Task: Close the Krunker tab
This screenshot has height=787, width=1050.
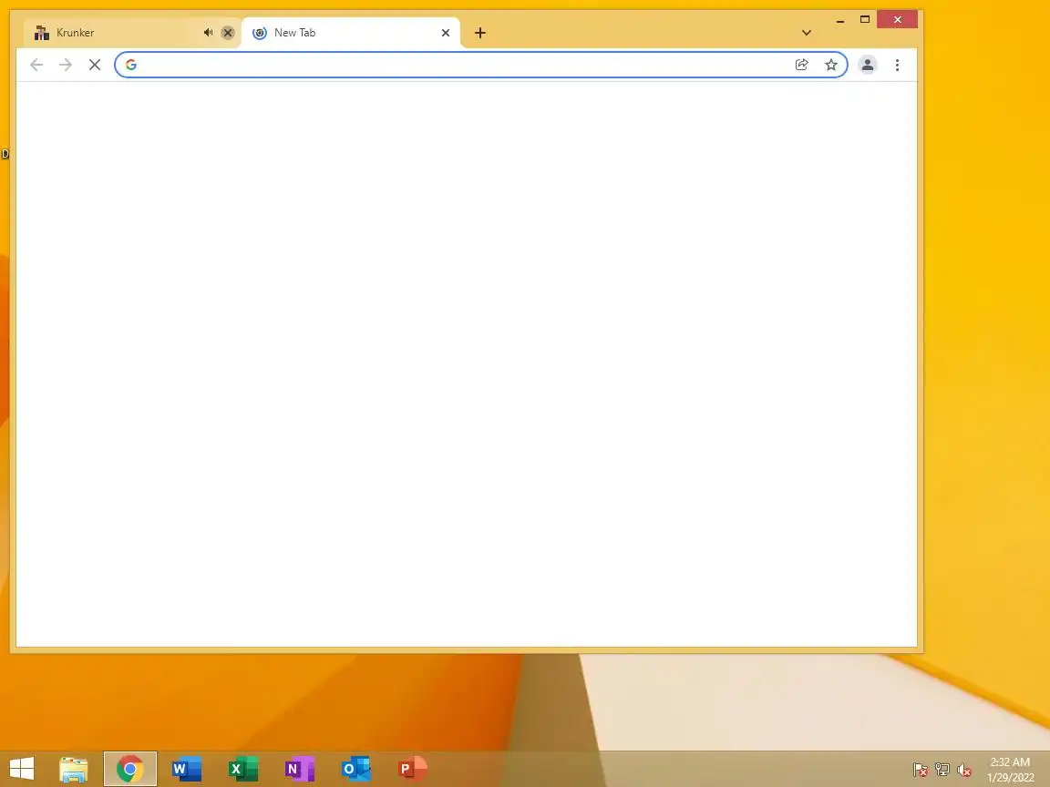Action: click(x=228, y=33)
